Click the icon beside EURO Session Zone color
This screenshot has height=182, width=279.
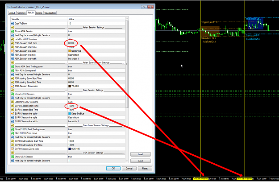(12, 149)
